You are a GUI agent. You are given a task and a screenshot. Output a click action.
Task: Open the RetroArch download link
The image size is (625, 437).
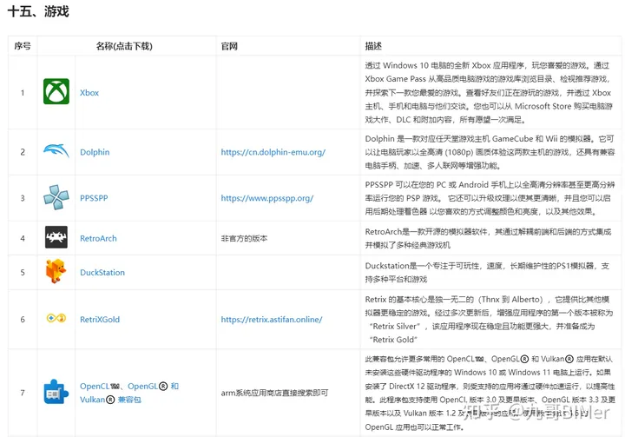click(x=98, y=238)
